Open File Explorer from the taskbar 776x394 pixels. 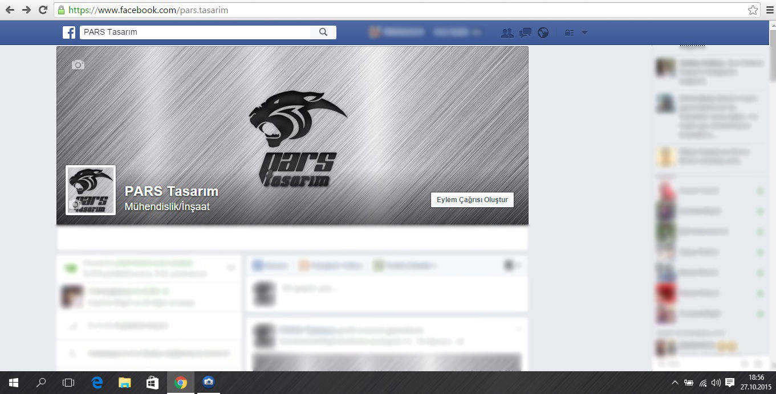coord(125,383)
